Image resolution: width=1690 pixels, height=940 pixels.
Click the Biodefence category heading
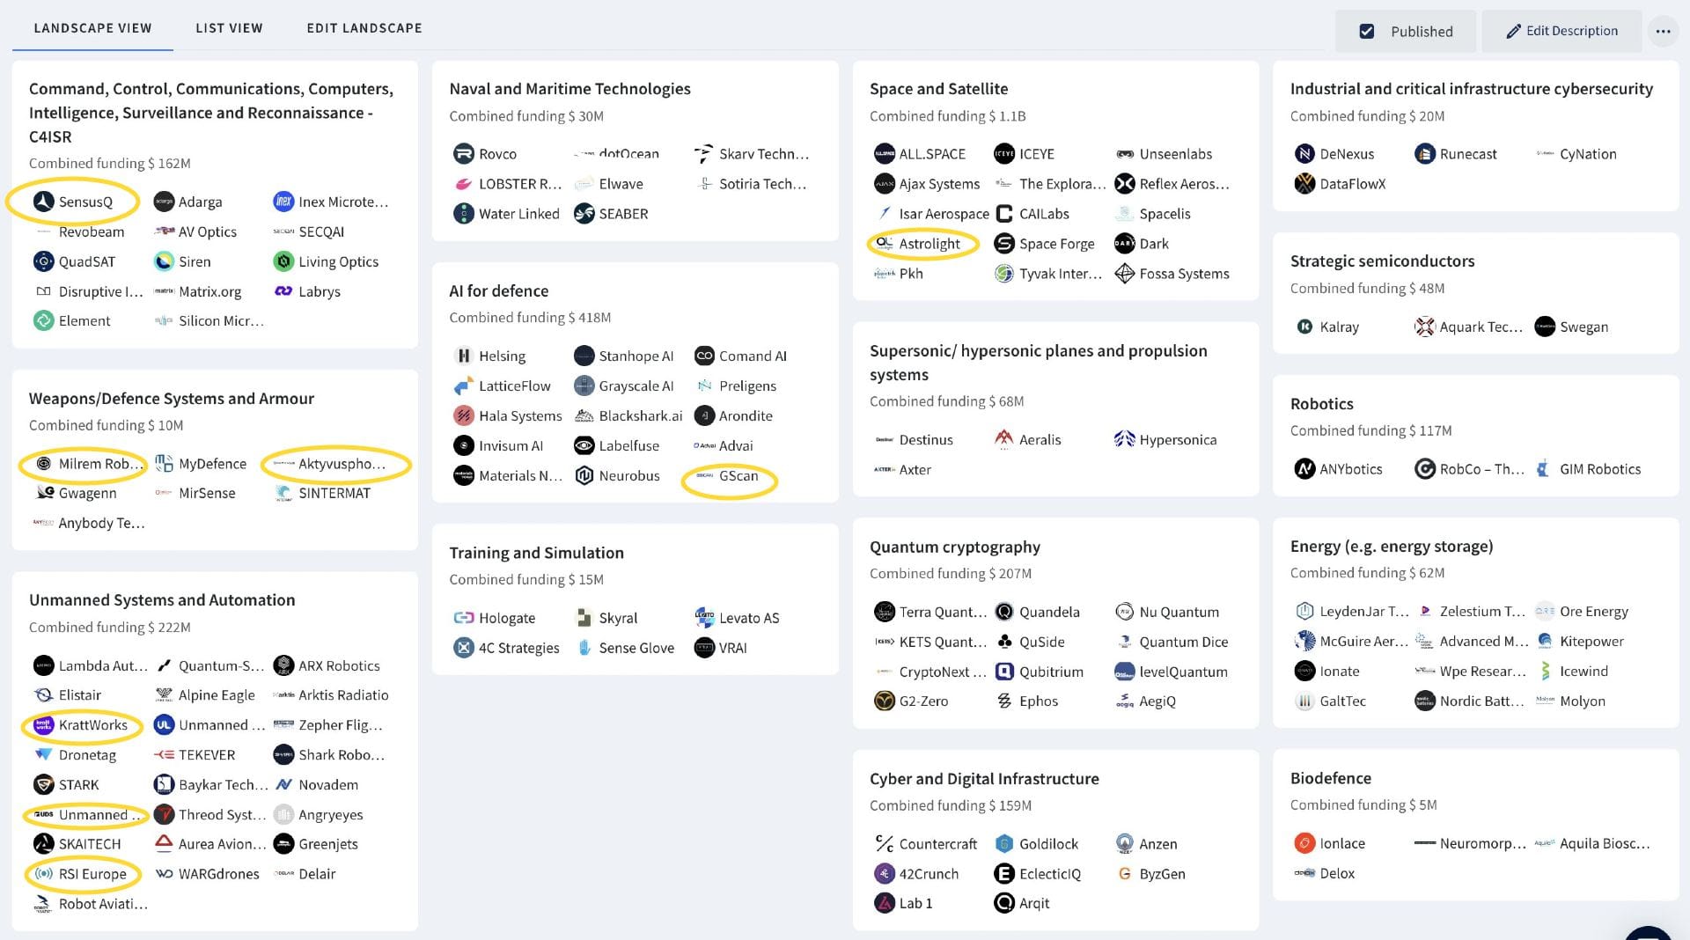[x=1331, y=778]
